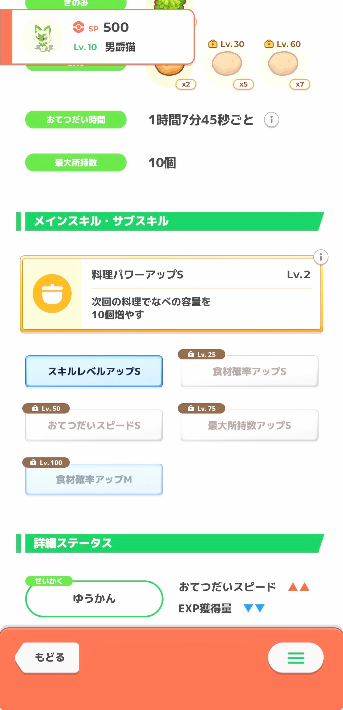Tap the orange cooking pot skill icon
343x710 pixels.
52,293
